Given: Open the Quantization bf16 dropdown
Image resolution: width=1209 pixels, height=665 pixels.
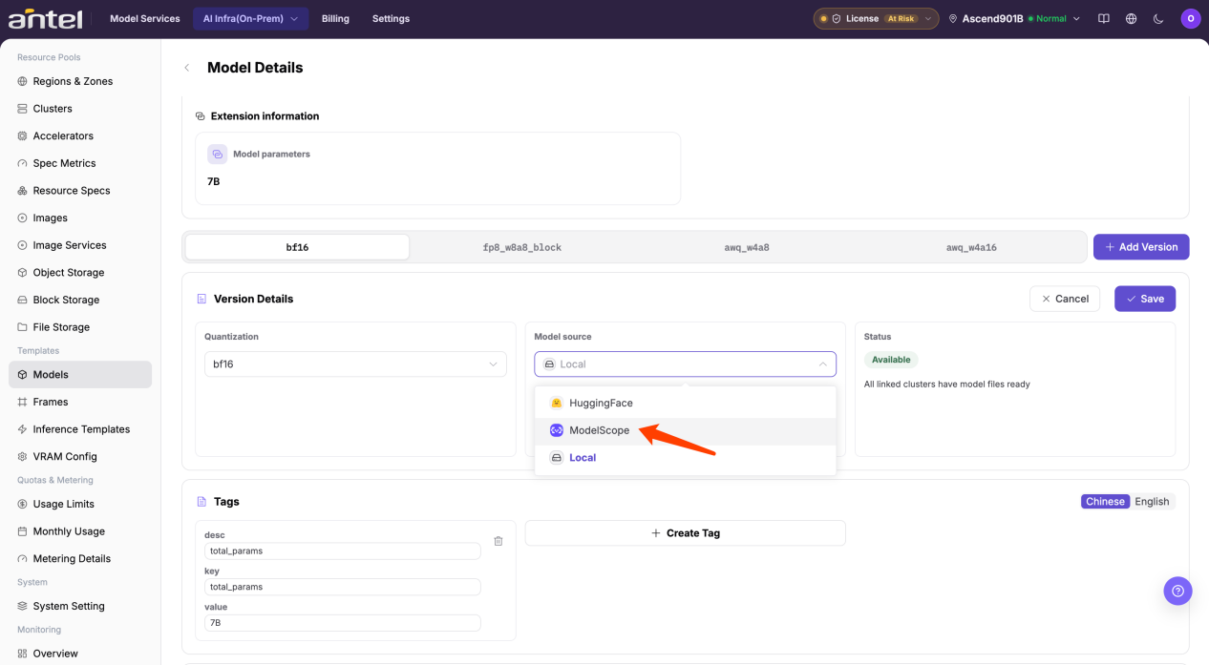Looking at the screenshot, I should coord(355,364).
